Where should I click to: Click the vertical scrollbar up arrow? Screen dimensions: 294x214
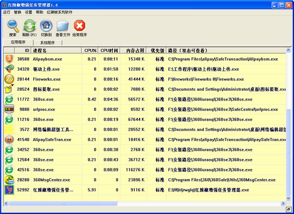pos(288,50)
